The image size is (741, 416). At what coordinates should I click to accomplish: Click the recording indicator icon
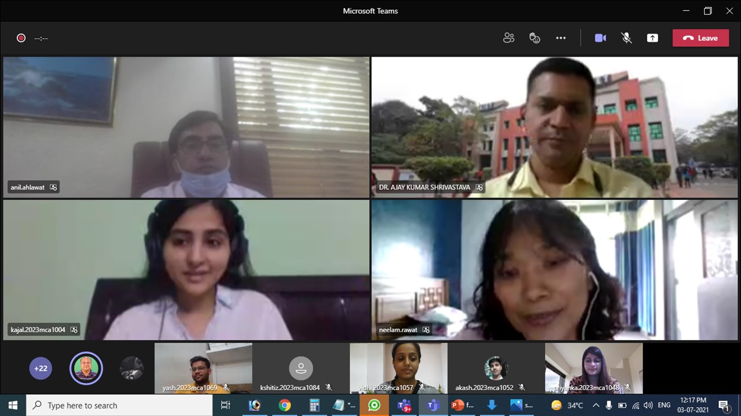(21, 38)
